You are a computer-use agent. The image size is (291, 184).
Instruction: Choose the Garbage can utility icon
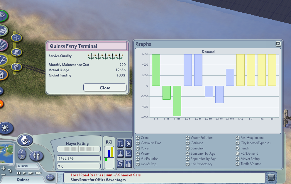pos(16,67)
